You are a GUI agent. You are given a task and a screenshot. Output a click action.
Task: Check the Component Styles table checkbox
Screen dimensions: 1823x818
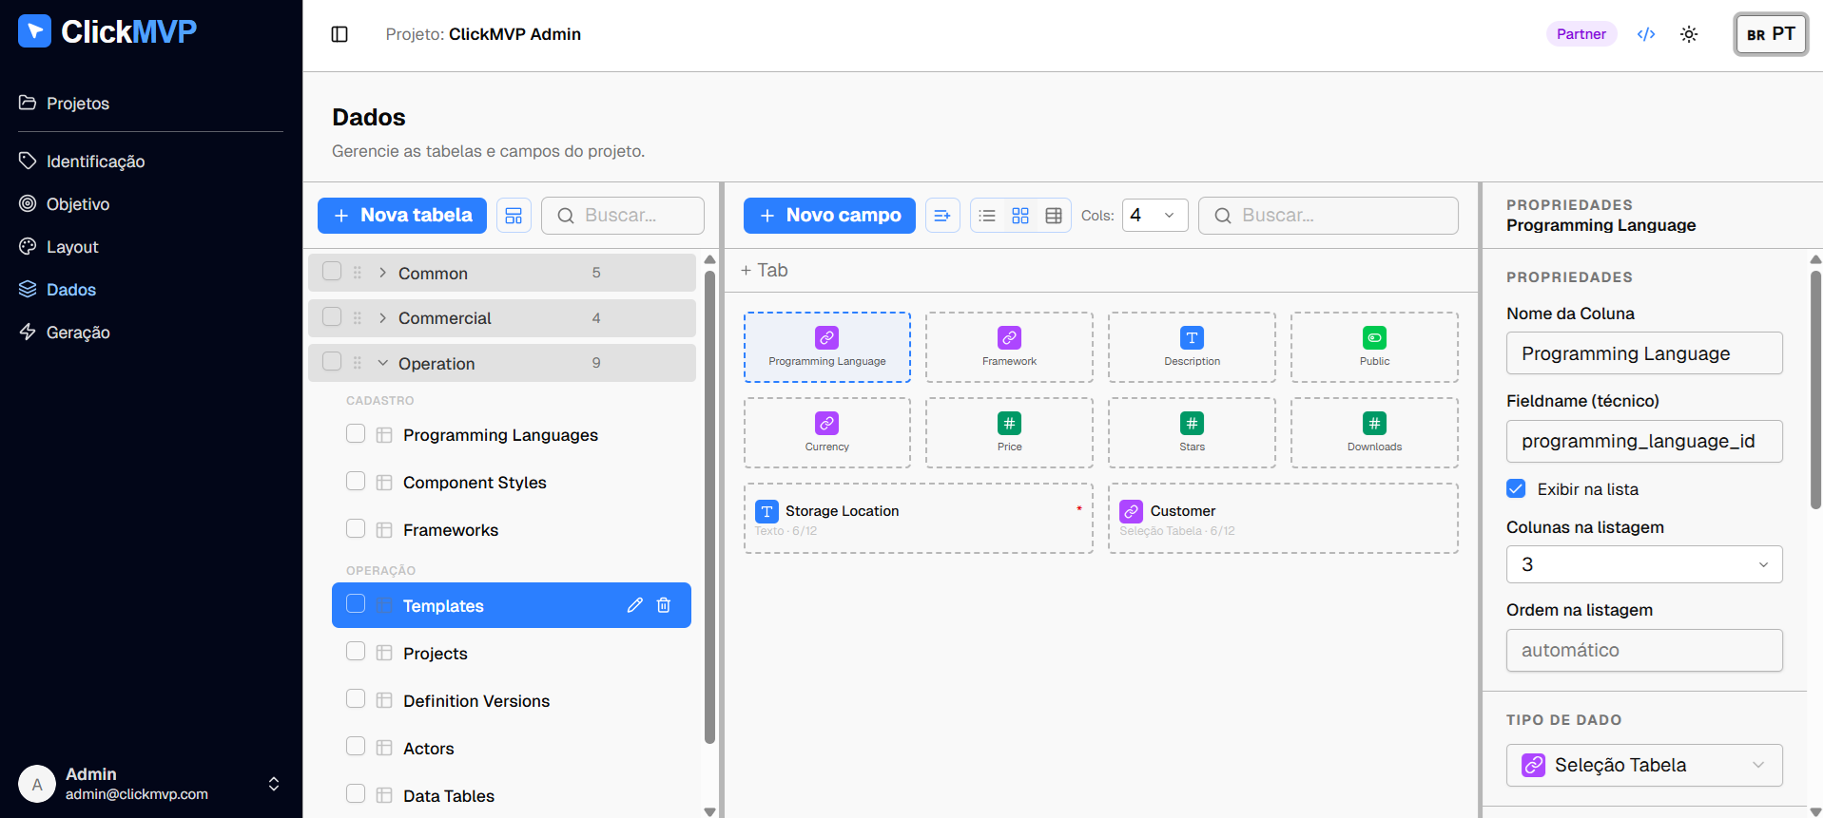click(356, 481)
